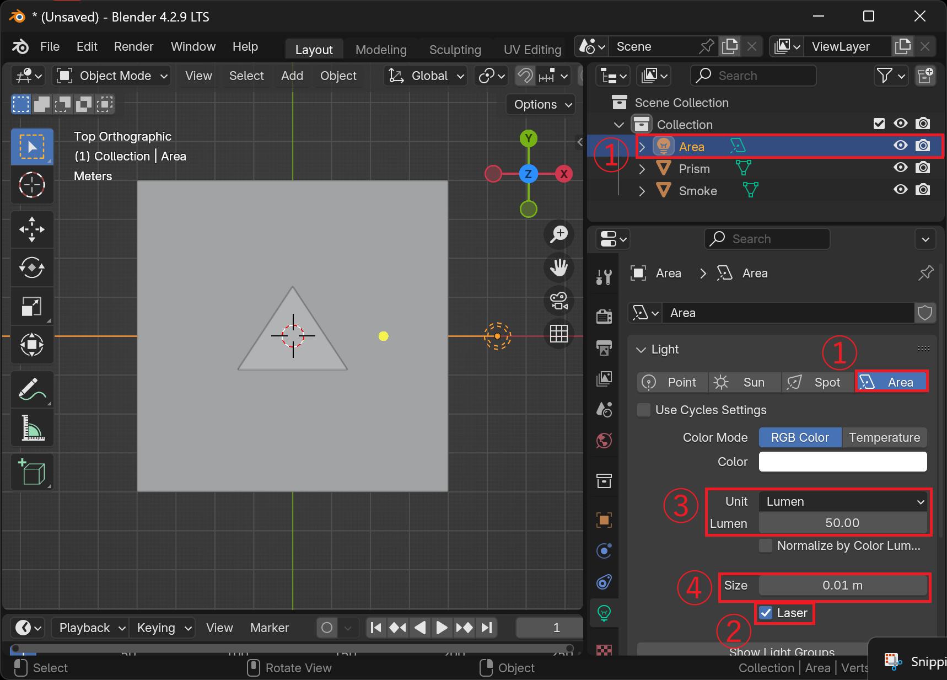Select the Move tool in the toolbar
Screen dimensions: 947x680
pos(32,229)
